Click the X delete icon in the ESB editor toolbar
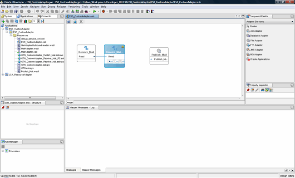 81,22
